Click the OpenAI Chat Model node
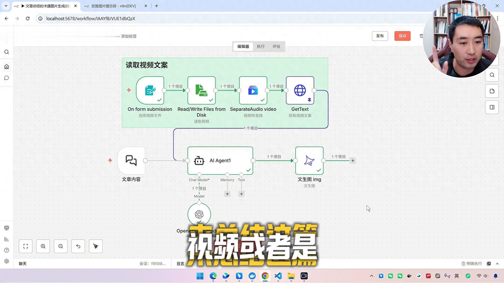The image size is (504, 283). tap(199, 214)
